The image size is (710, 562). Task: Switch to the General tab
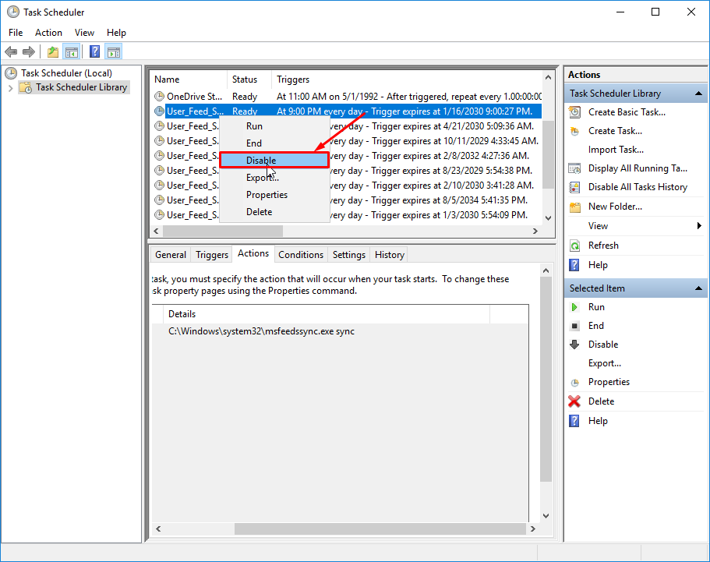[x=171, y=255]
